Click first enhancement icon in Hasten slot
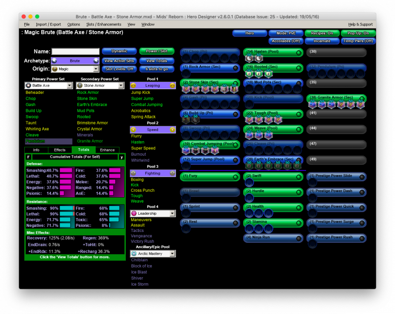The height and width of the screenshot is (314, 395). click(x=248, y=58)
